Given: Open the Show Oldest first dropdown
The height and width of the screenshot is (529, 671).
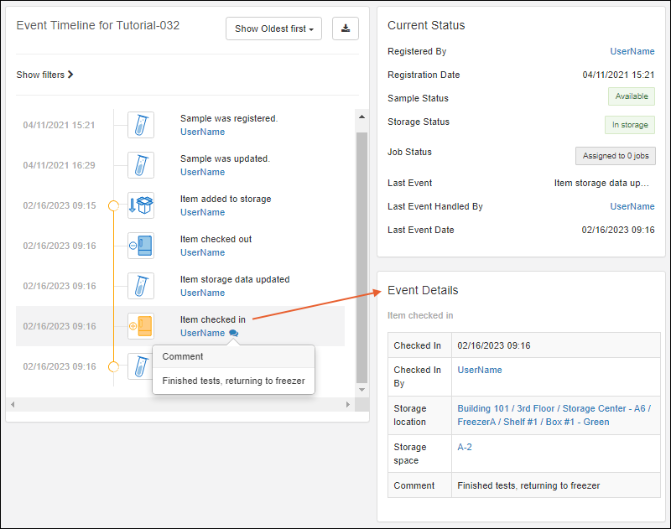Looking at the screenshot, I should (x=273, y=29).
